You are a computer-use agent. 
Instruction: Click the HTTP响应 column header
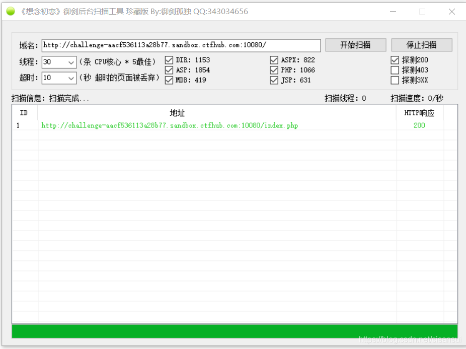[x=419, y=113]
